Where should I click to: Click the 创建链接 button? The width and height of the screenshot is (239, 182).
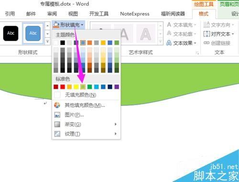point(217,43)
